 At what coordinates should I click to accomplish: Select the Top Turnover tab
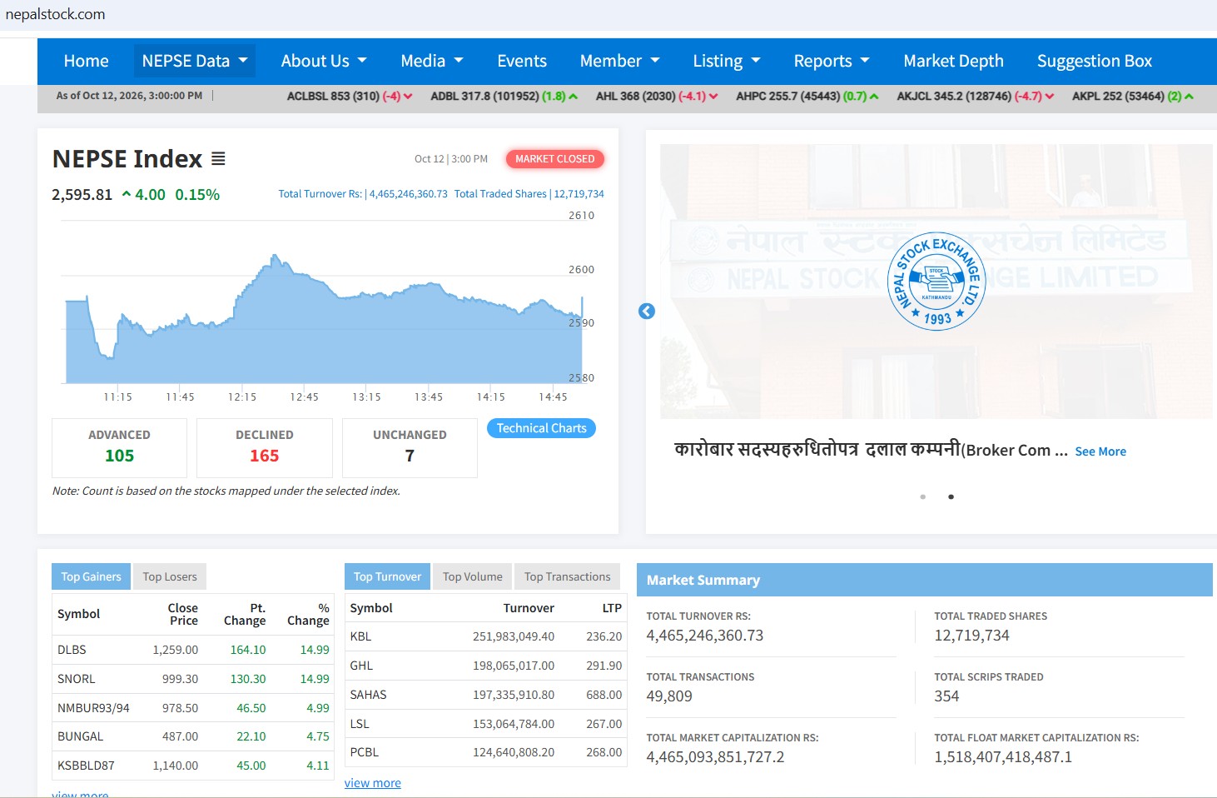(387, 576)
